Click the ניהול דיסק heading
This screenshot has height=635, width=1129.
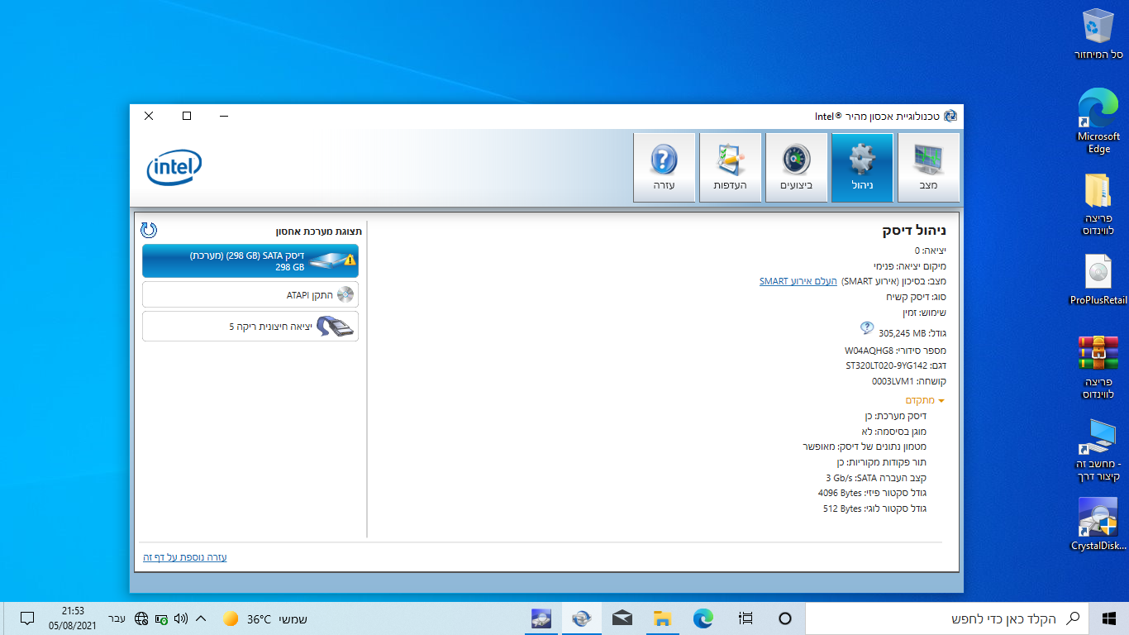(914, 232)
